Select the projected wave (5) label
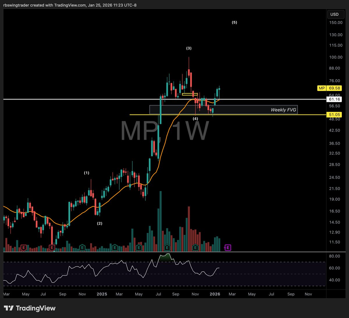Screen dimensions: 349x318 pyautogui.click(x=234, y=22)
